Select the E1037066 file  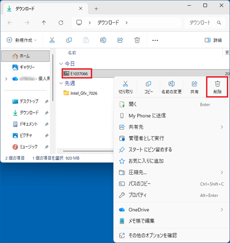tap(77, 74)
